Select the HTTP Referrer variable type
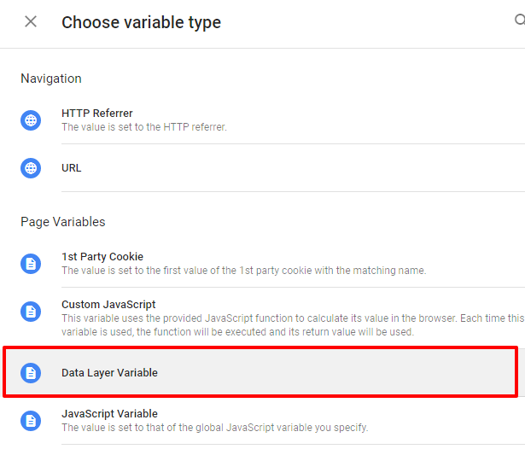Screen dimensions: 525x455 pyautogui.click(x=97, y=114)
